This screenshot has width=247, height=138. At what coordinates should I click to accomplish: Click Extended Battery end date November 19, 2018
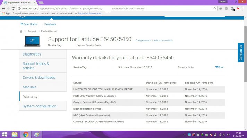click(x=196, y=109)
